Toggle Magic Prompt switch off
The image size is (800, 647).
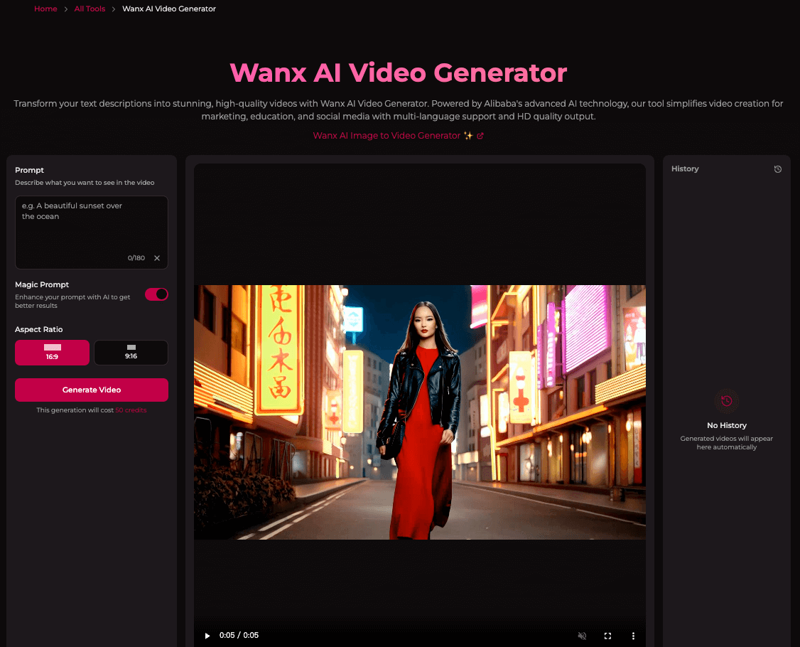point(156,294)
